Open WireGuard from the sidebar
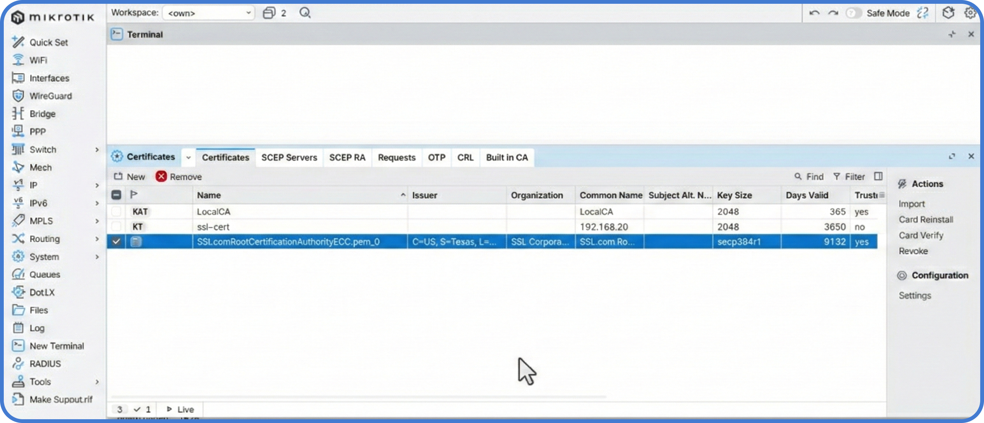The height and width of the screenshot is (423, 984). coord(50,96)
